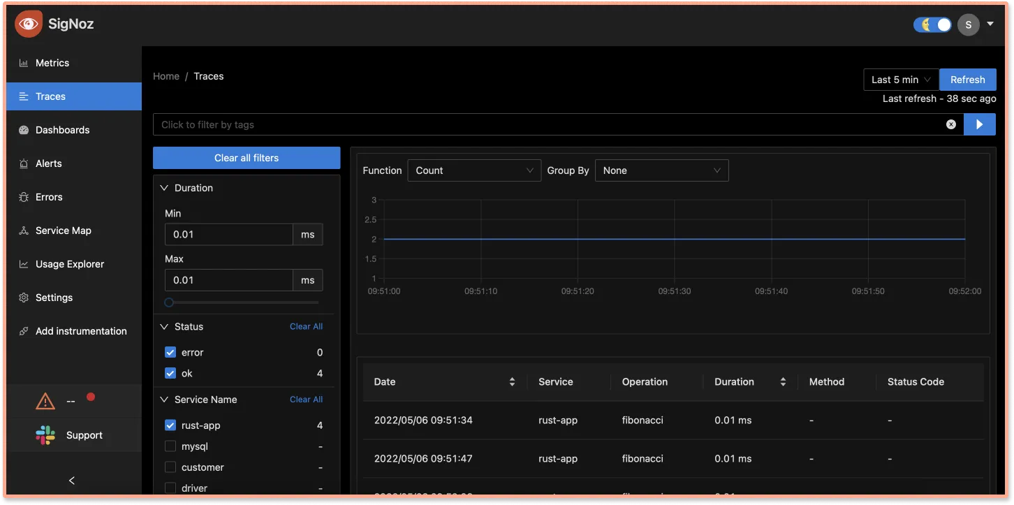Sort by Duration column sort arrows
Screen dimensions: 1014x505
click(783, 382)
